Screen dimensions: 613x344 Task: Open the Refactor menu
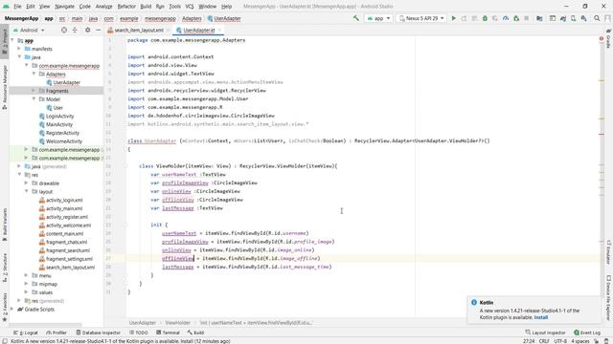click(x=126, y=7)
